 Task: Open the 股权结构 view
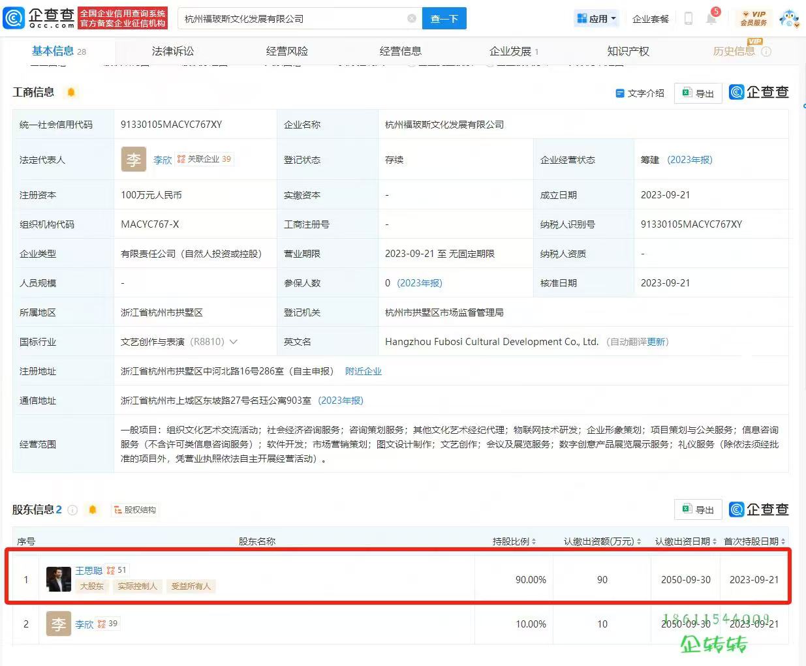[135, 510]
